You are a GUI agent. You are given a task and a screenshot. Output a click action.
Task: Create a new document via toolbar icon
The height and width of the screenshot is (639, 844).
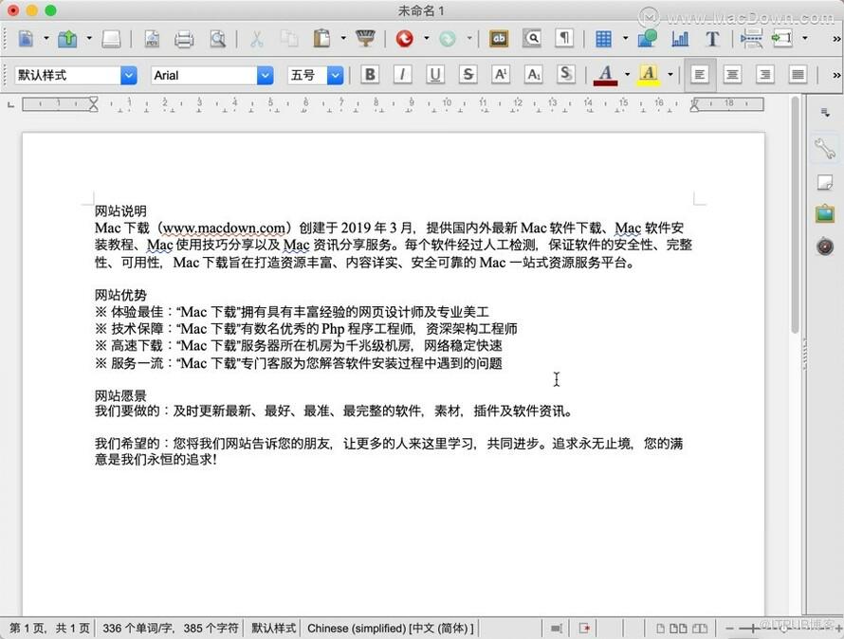pos(26,39)
